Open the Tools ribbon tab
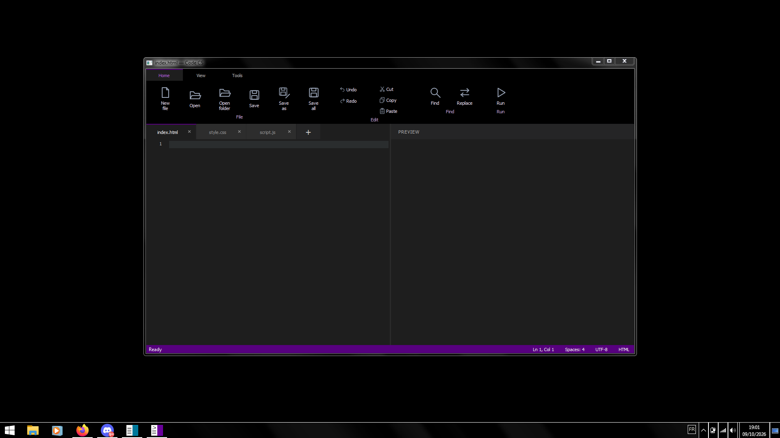Screen dimensions: 780x438 point(237,76)
